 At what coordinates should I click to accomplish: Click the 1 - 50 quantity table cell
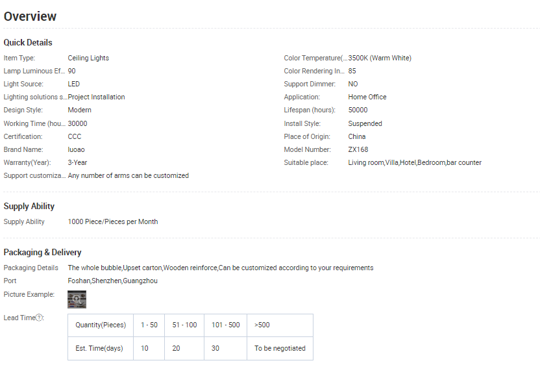point(149,325)
